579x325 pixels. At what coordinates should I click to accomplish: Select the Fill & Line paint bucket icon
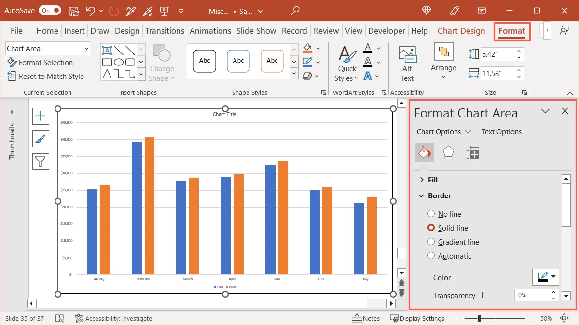pyautogui.click(x=424, y=153)
